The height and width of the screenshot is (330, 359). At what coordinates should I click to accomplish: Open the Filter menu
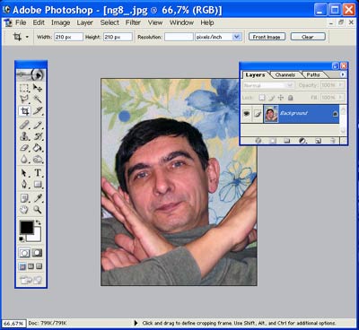133,22
